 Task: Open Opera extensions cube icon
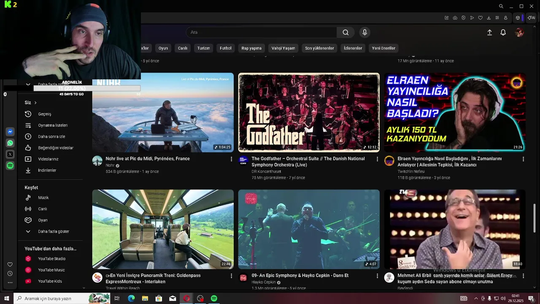click(x=518, y=18)
